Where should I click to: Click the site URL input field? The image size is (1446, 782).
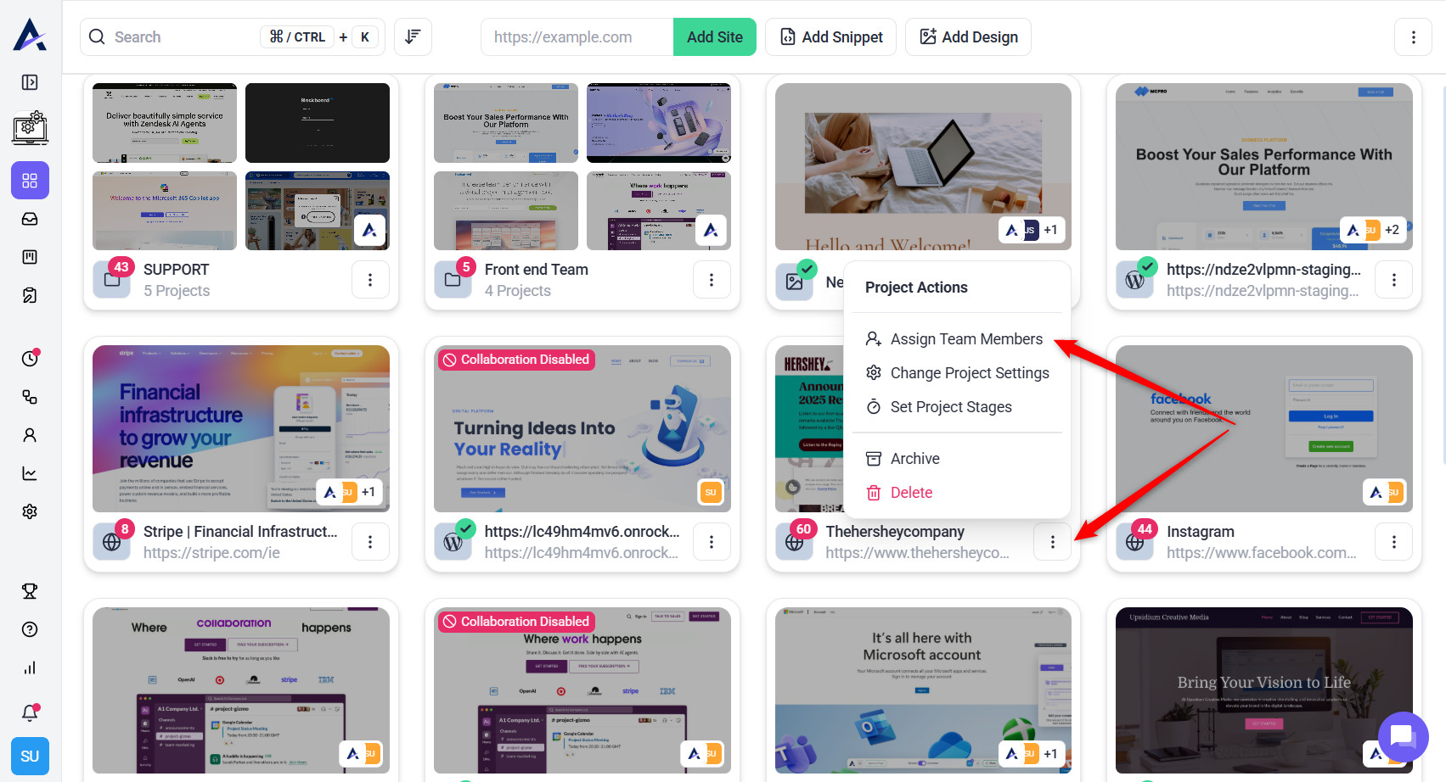[x=577, y=37]
